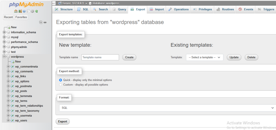Click Server: 127.0.0.1 breadcrumb link
The height and width of the screenshot is (130, 276).
point(73,3)
